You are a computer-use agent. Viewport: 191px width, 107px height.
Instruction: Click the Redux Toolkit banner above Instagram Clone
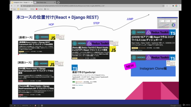(158, 57)
